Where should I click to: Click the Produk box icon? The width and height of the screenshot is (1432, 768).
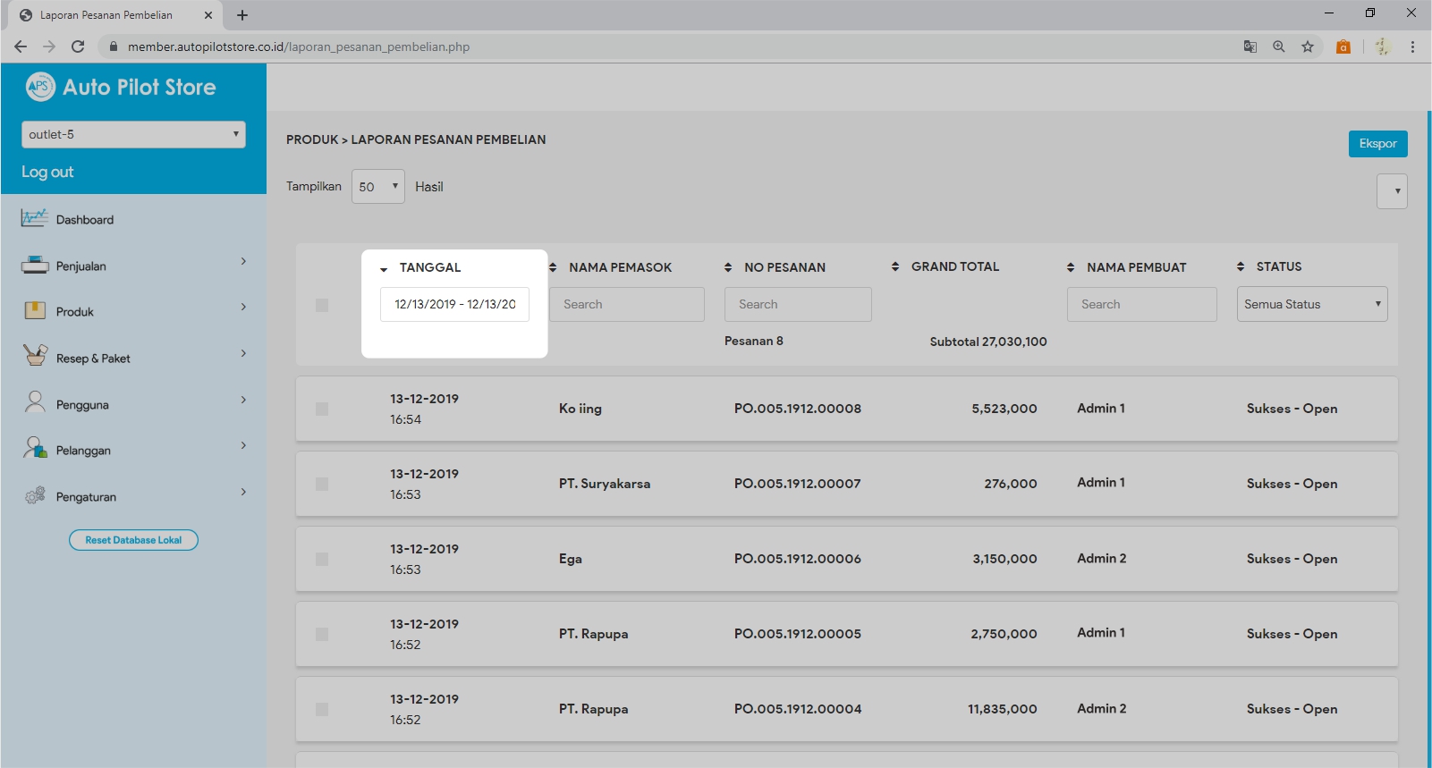coord(35,311)
